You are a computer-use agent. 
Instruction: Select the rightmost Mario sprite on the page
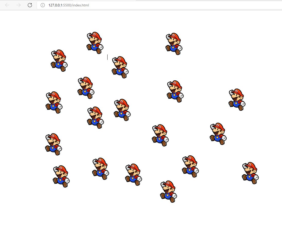pyautogui.click(x=250, y=173)
